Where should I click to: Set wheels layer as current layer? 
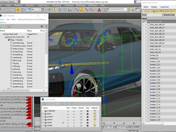[x=63, y=125]
